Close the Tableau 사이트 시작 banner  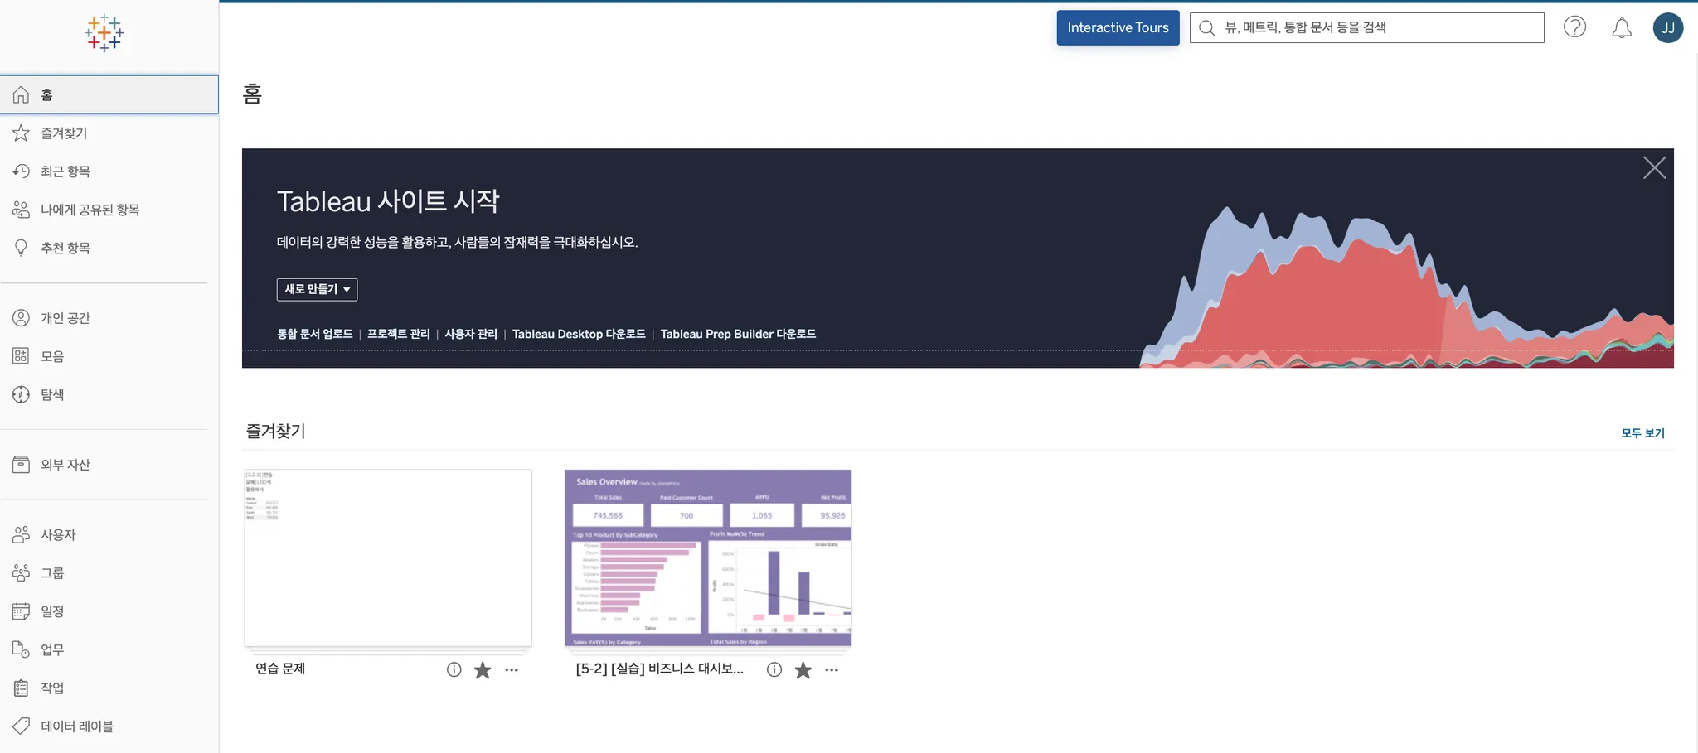1654,168
